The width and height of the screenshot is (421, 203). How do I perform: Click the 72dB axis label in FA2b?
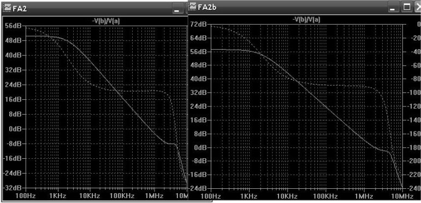(x=199, y=24)
